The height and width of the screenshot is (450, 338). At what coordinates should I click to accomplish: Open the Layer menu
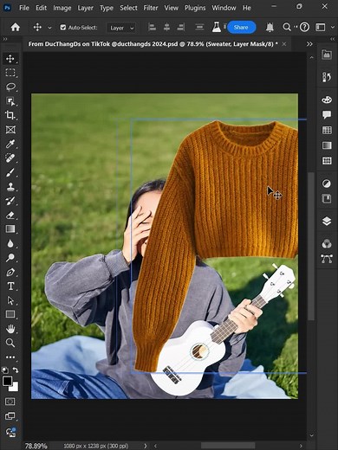85,8
